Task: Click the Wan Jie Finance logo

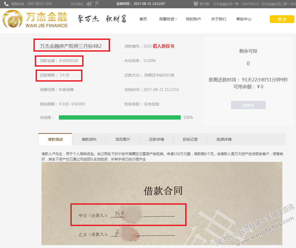Action: point(35,19)
